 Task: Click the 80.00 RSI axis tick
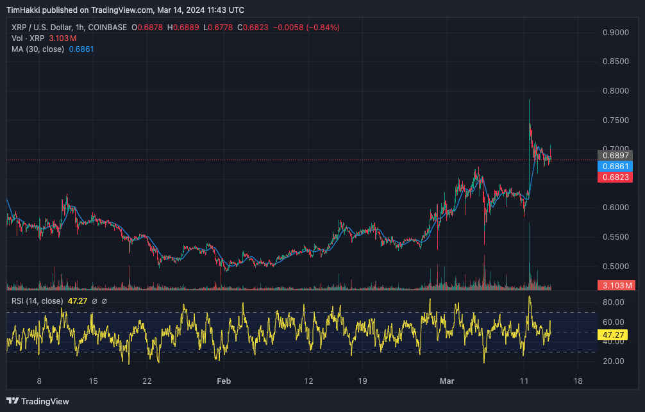[x=613, y=302]
